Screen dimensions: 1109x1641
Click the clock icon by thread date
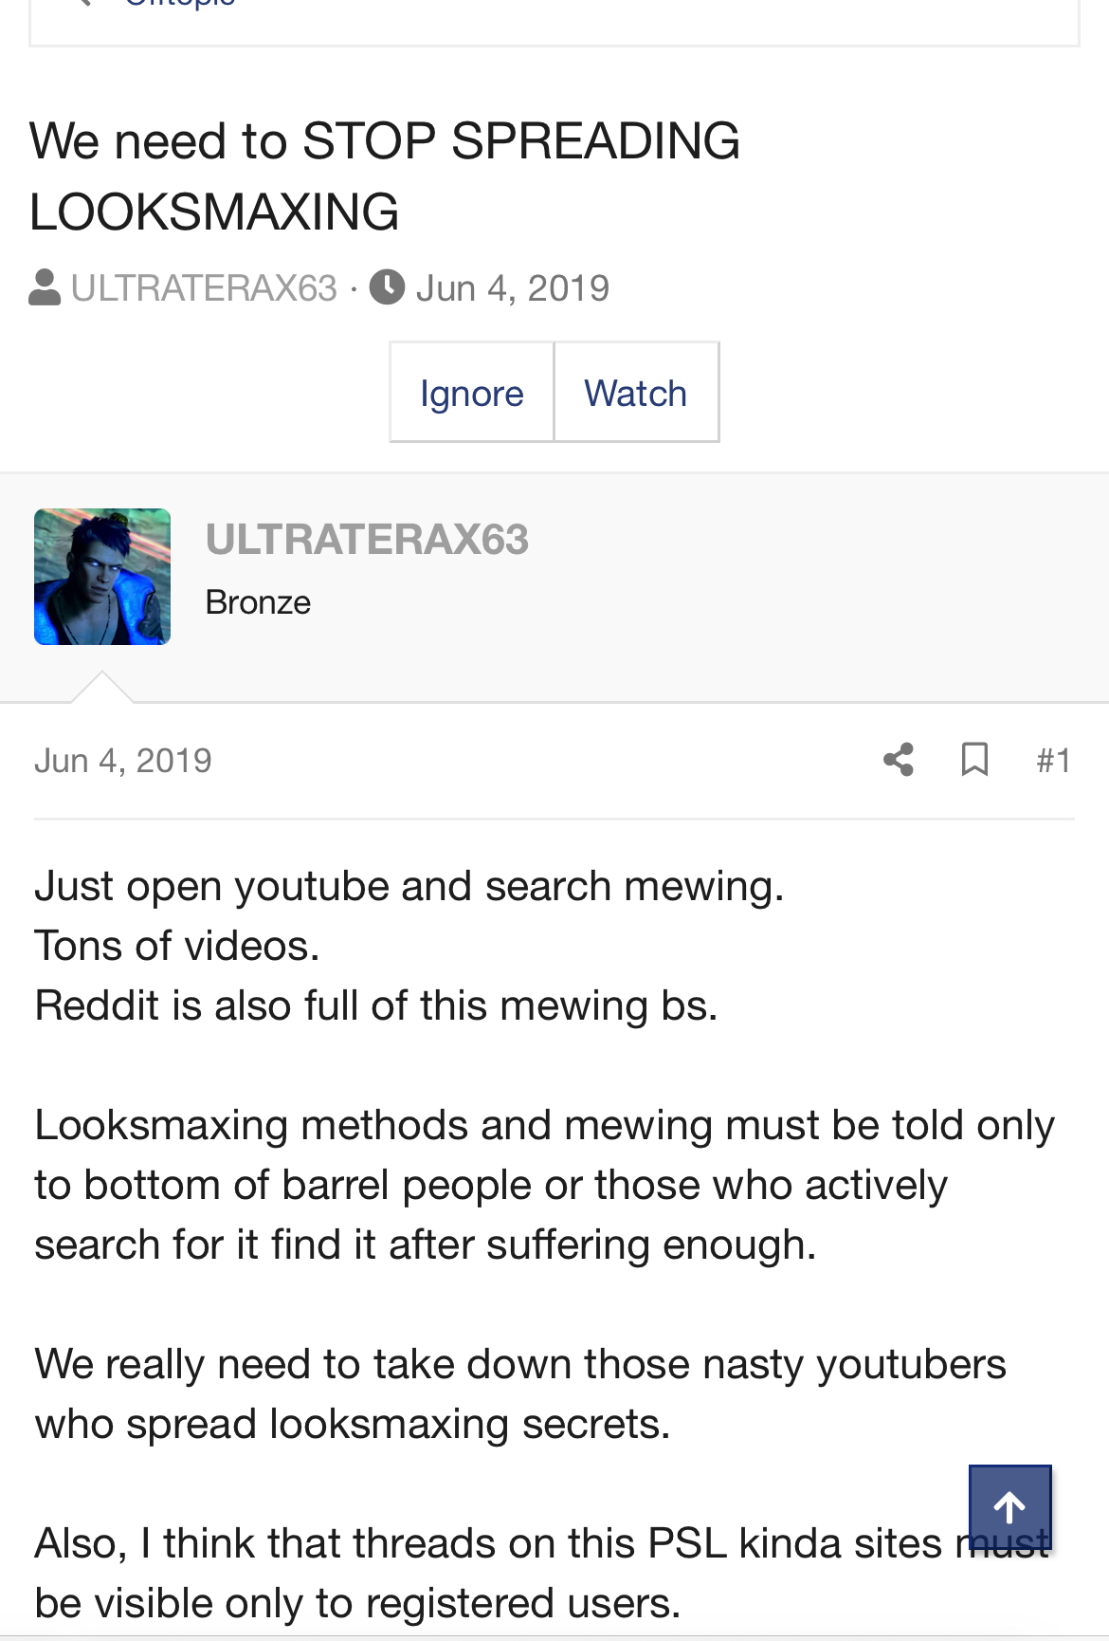387,287
